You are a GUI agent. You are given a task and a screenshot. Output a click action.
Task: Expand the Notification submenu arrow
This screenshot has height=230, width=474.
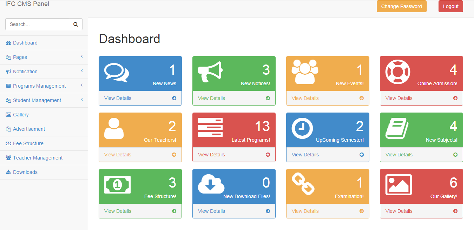pos(81,71)
